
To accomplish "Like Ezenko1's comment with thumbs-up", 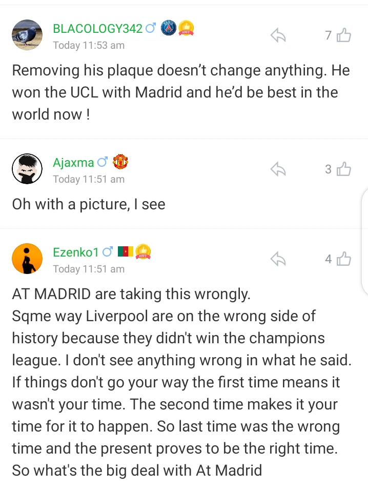I will [x=344, y=259].
